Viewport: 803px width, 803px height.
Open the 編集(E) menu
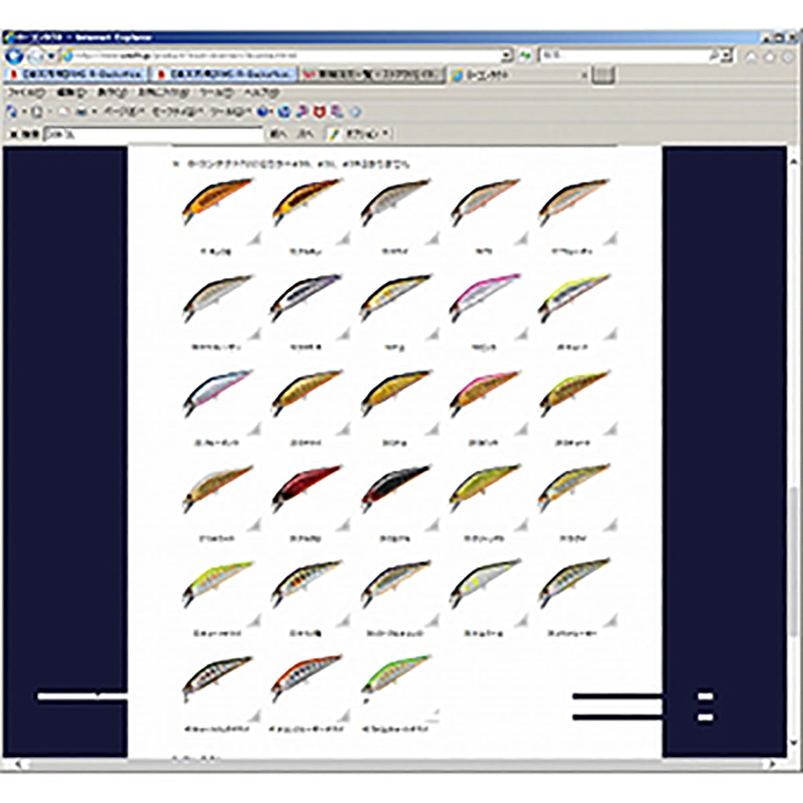[x=71, y=93]
